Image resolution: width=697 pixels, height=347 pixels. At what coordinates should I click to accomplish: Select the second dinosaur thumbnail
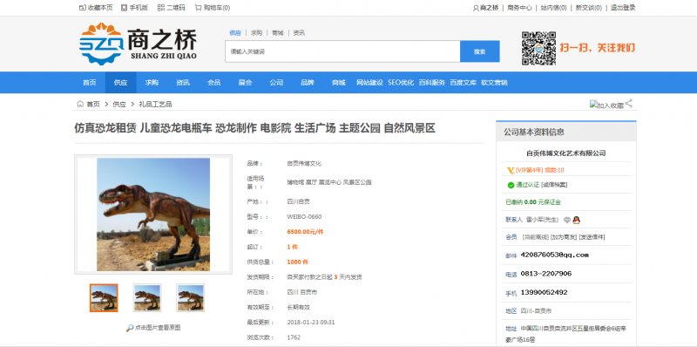[147, 297]
